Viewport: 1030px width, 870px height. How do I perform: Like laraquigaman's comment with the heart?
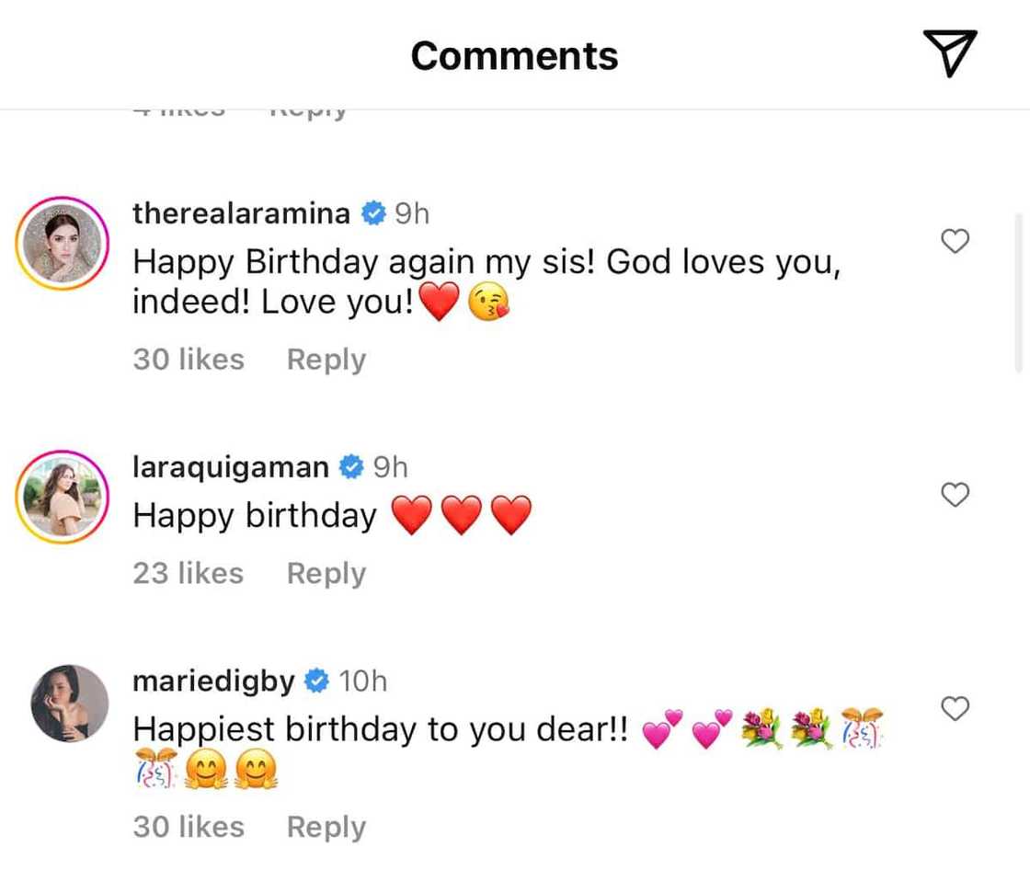(956, 496)
